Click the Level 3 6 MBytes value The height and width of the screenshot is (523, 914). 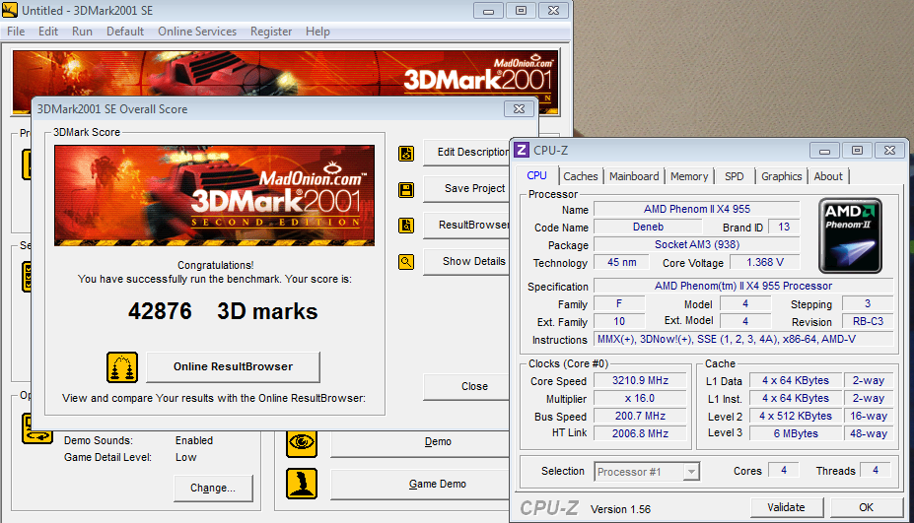click(796, 433)
